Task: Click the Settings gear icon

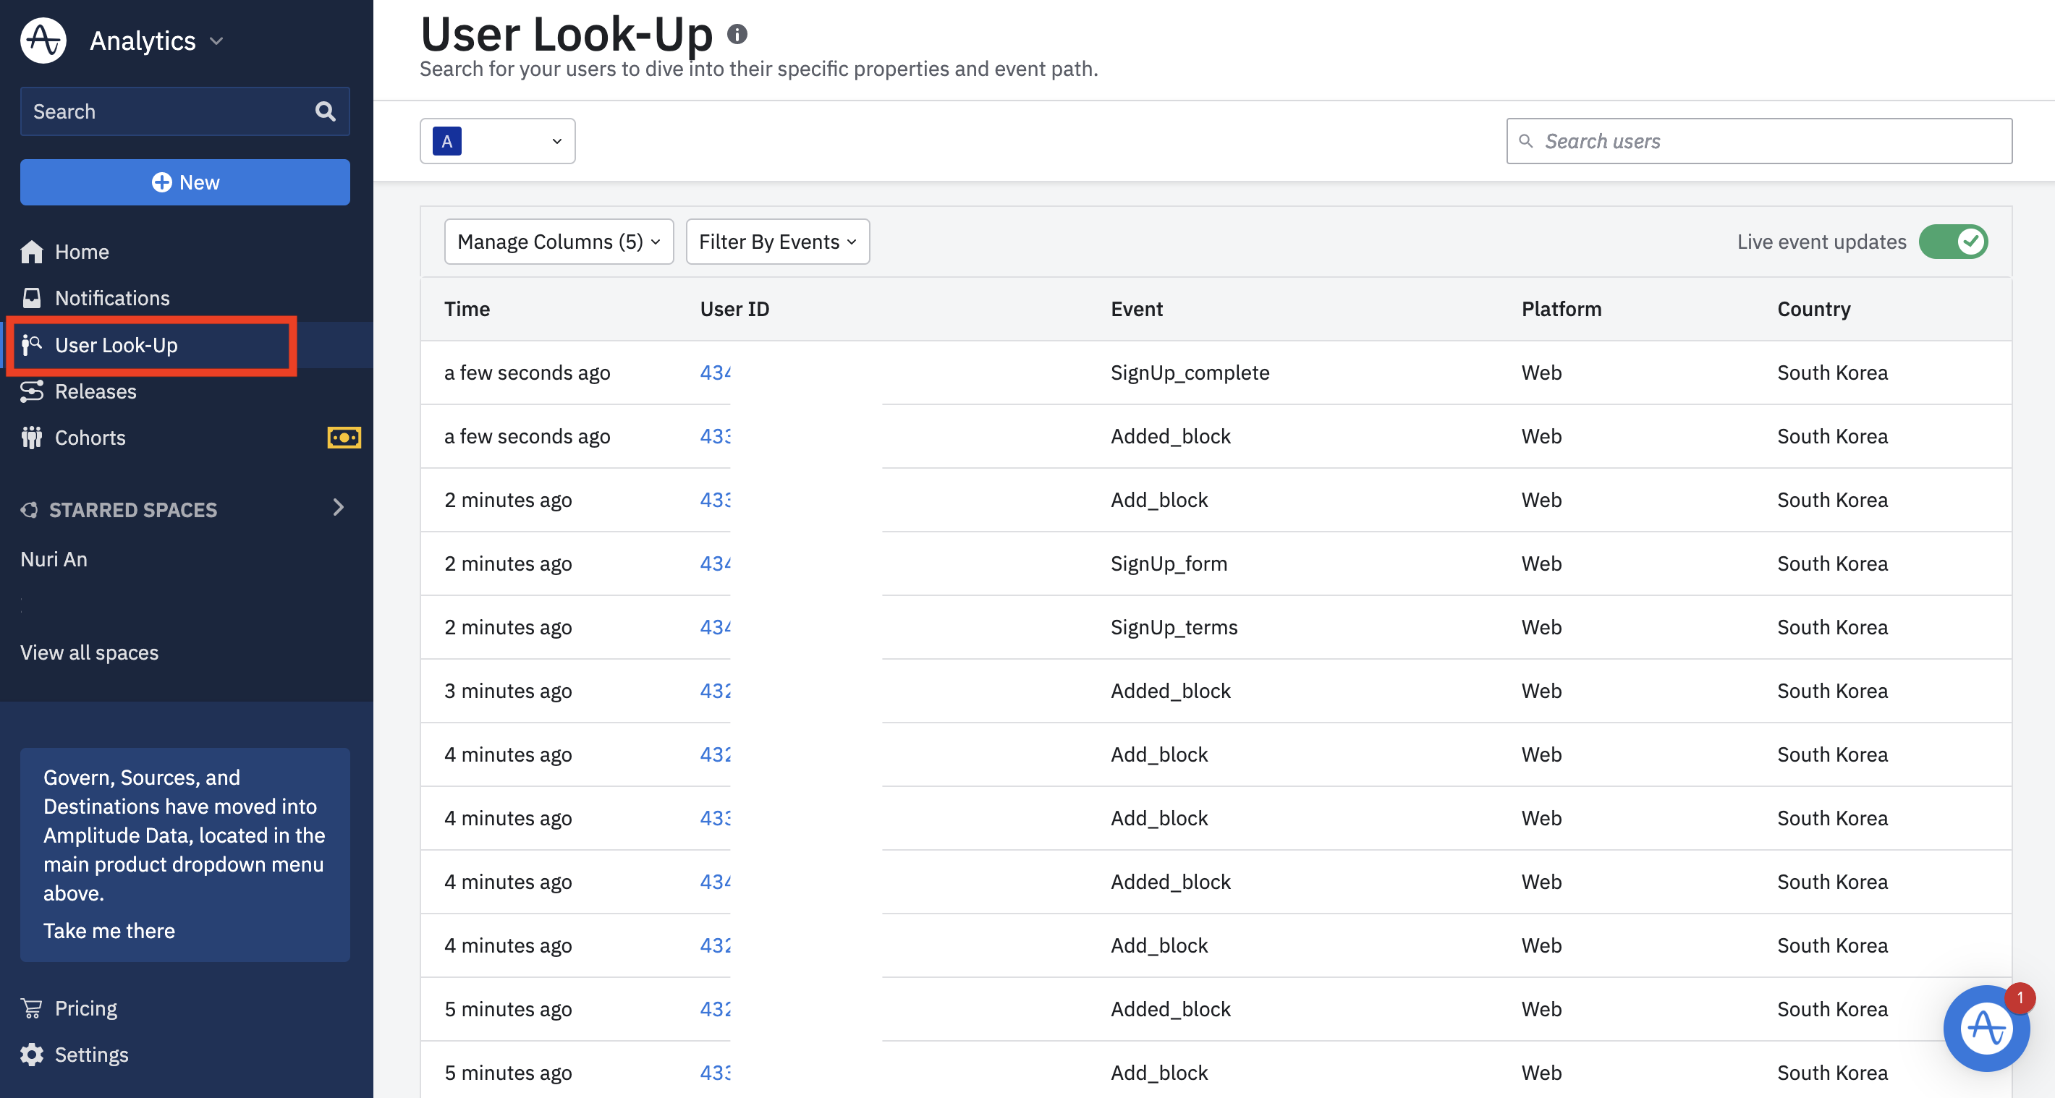Action: pos(32,1054)
